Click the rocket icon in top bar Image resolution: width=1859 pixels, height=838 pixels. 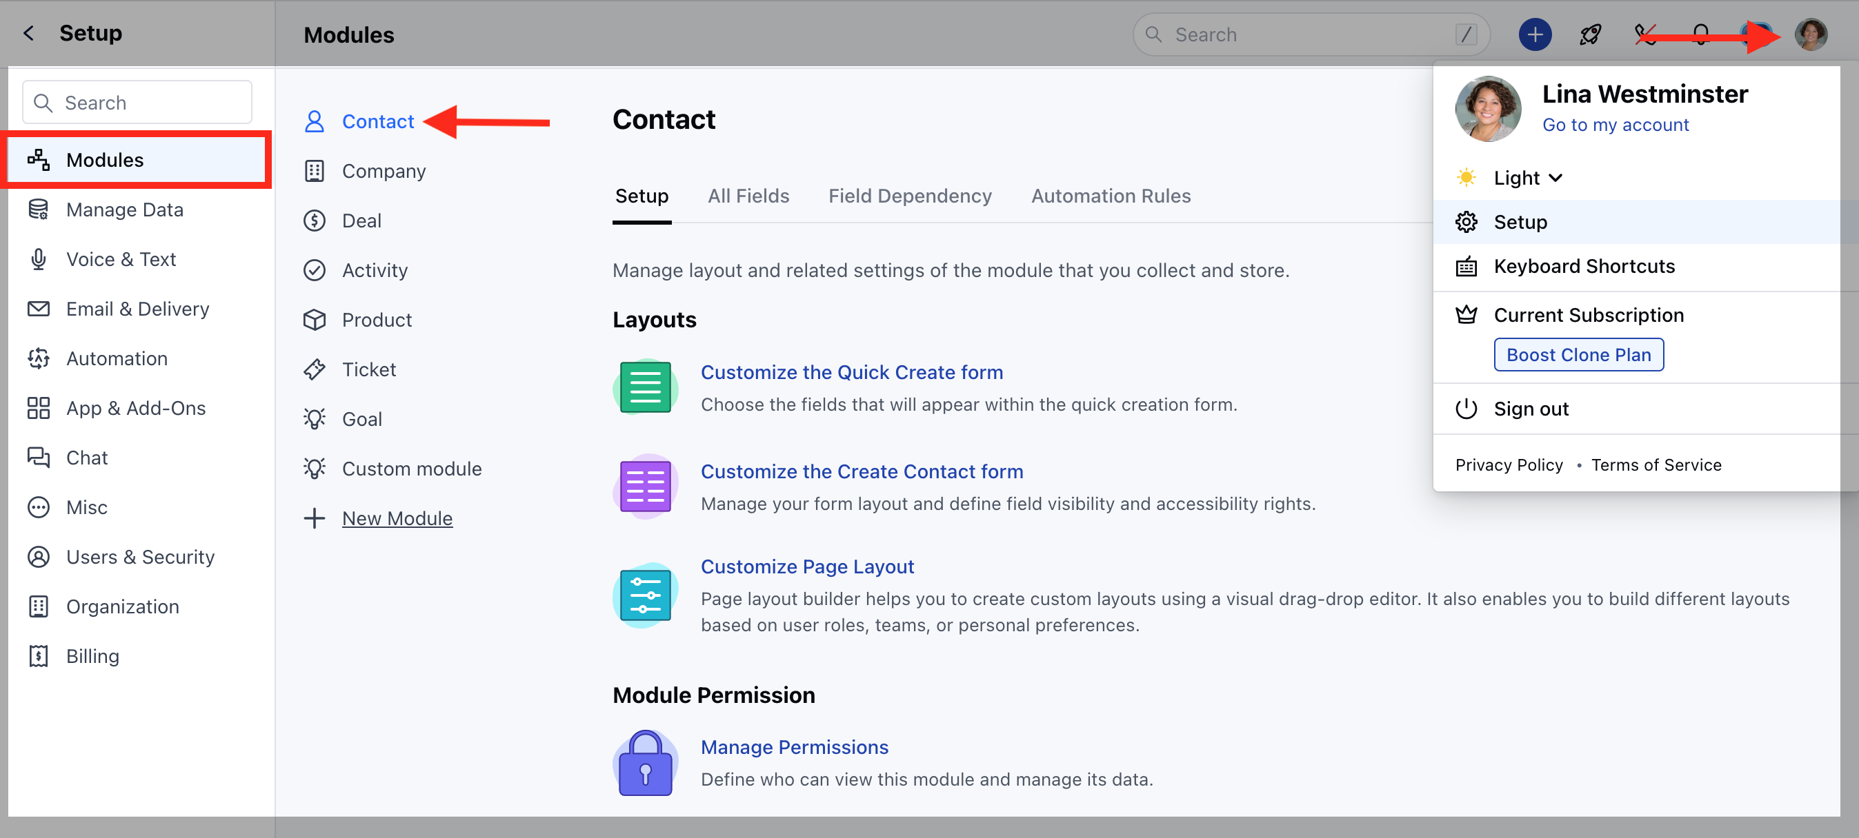[1590, 34]
